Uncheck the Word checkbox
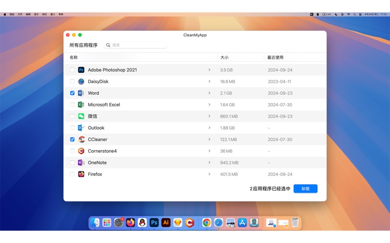The width and height of the screenshot is (390, 243). point(72,93)
